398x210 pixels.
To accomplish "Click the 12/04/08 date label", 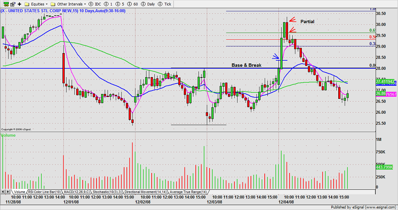I will [286, 202].
